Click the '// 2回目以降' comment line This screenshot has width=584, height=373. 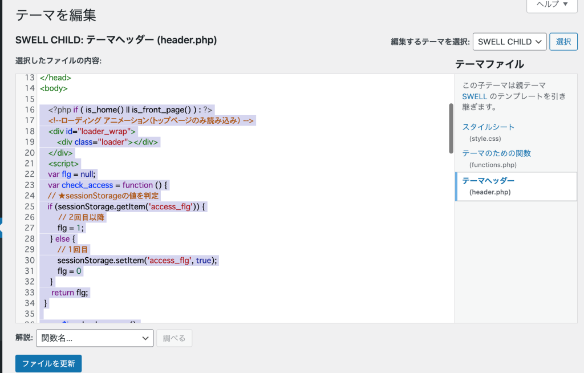point(81,217)
